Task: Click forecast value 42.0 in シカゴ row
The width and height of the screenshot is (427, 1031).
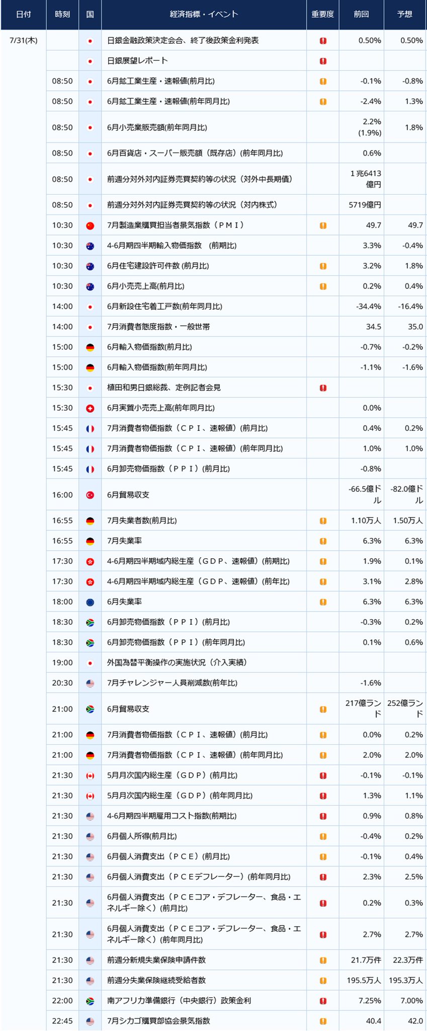Action: tap(415, 1021)
